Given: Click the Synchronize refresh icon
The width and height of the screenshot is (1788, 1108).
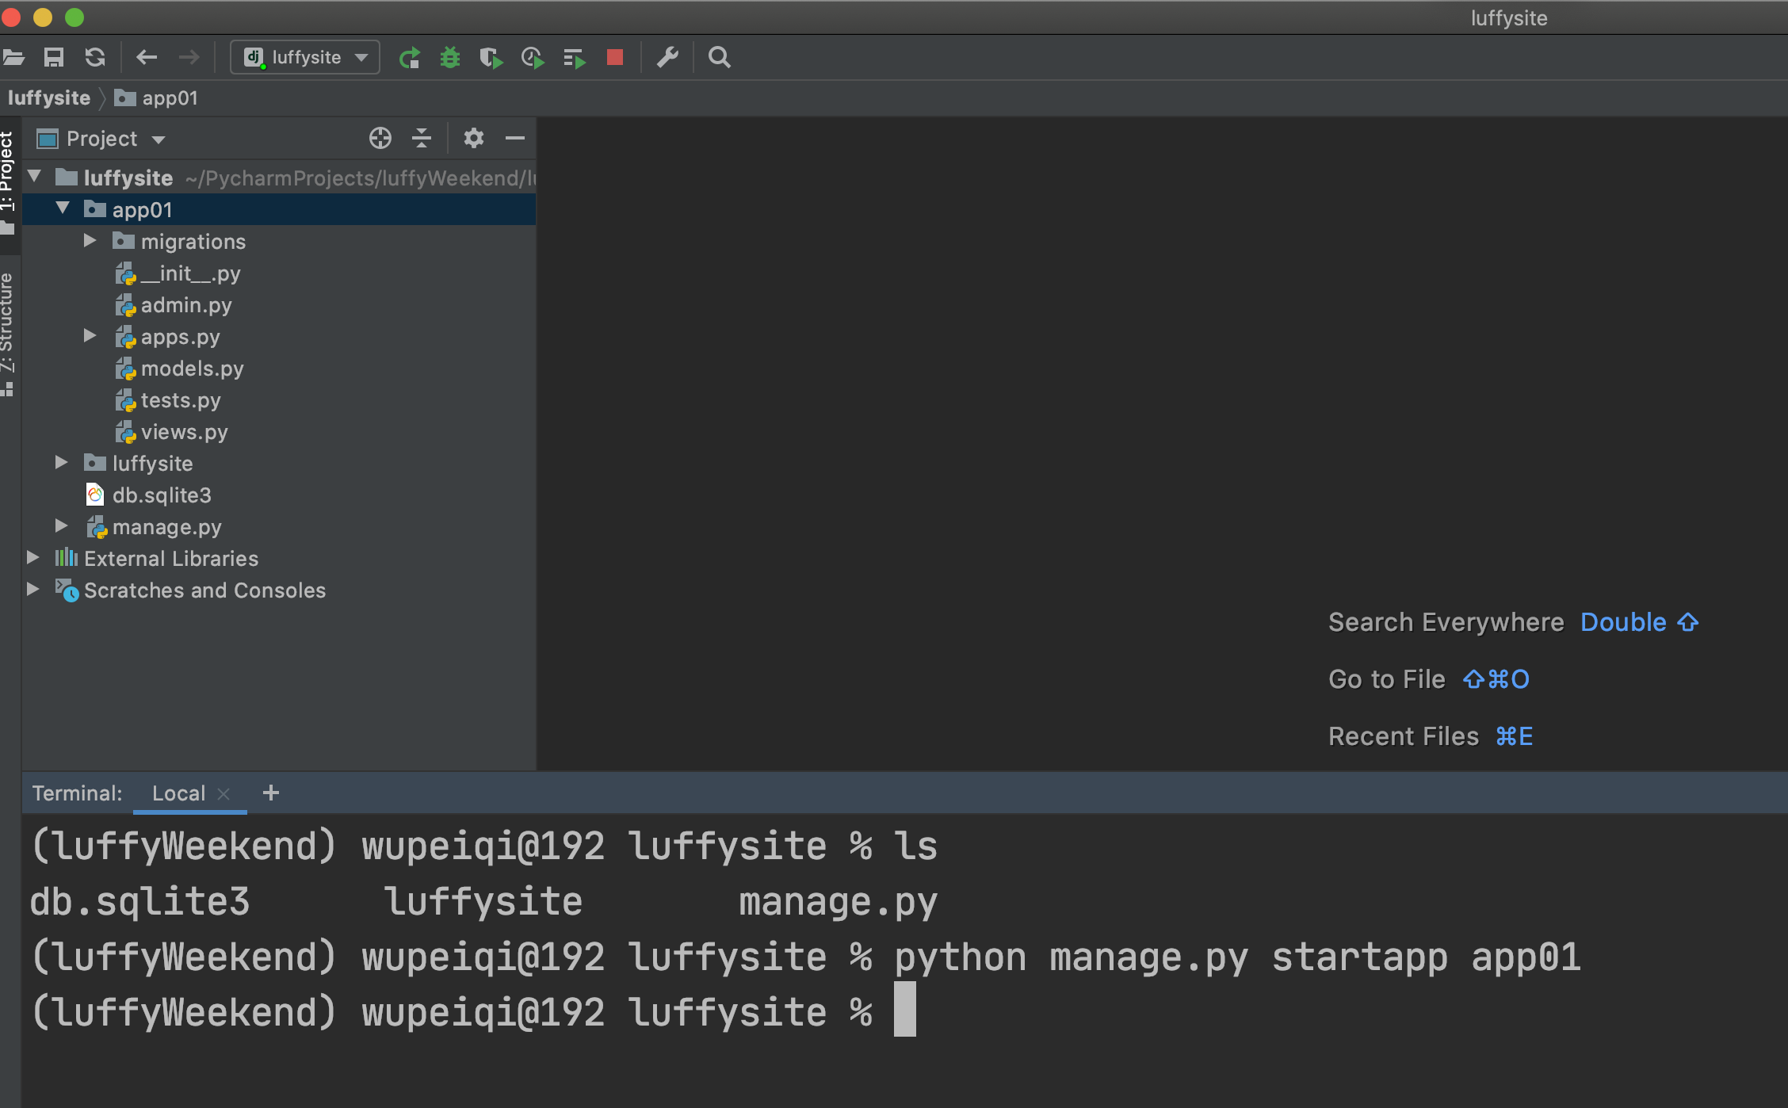Looking at the screenshot, I should (x=95, y=57).
